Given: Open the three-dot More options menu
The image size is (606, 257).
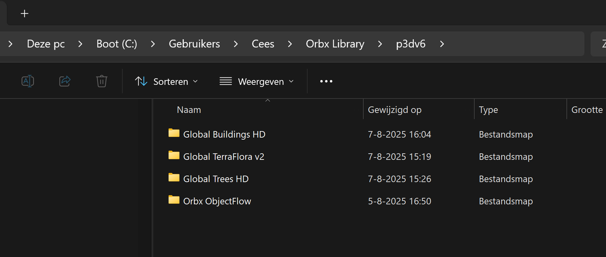Looking at the screenshot, I should (x=326, y=81).
